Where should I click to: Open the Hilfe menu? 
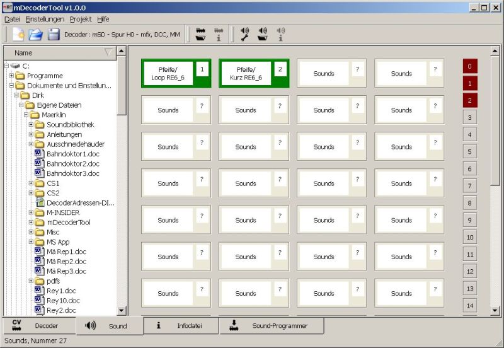coord(103,20)
